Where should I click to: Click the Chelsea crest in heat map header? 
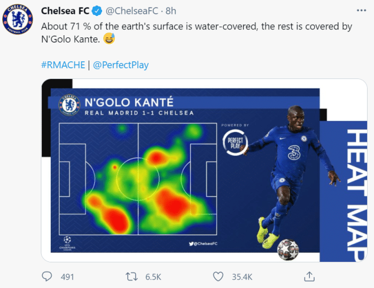point(69,104)
